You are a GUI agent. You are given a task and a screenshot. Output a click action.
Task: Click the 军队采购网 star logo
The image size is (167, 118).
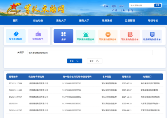[14, 9]
